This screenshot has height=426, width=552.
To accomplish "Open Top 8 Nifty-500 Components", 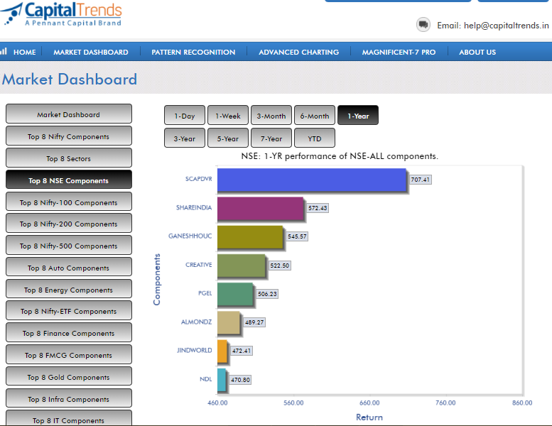I will pyautogui.click(x=69, y=245).
